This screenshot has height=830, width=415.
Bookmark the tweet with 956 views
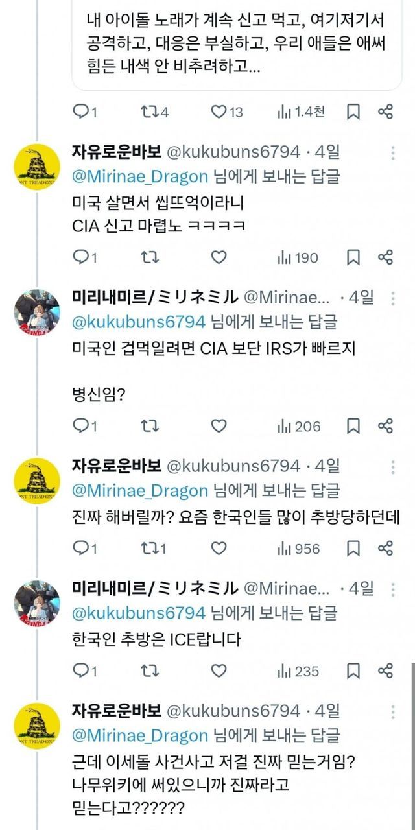point(353,549)
